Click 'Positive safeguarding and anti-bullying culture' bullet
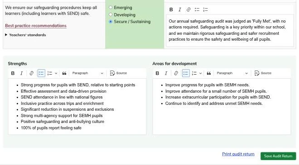The width and height of the screenshot is (299, 165). (63, 122)
